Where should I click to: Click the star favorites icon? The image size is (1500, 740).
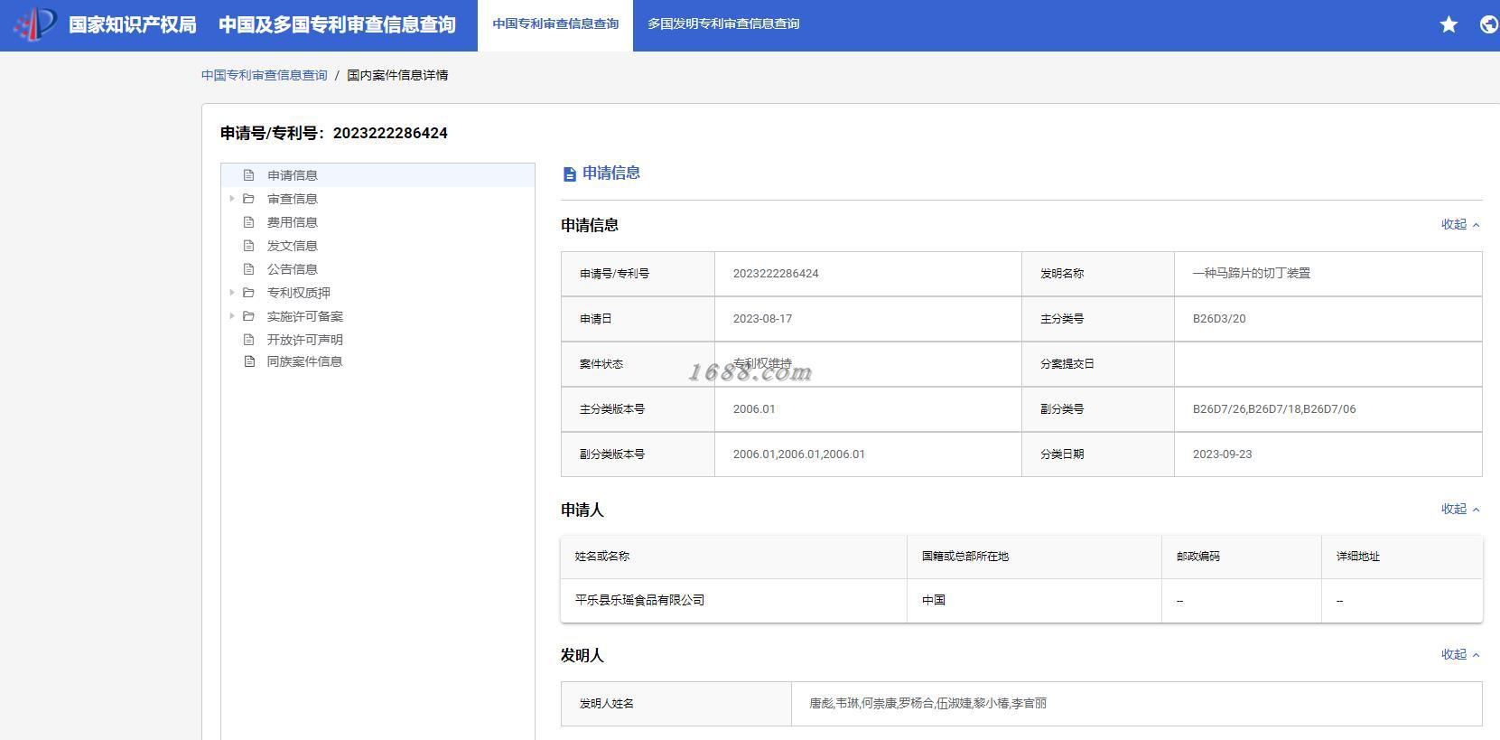1449,24
